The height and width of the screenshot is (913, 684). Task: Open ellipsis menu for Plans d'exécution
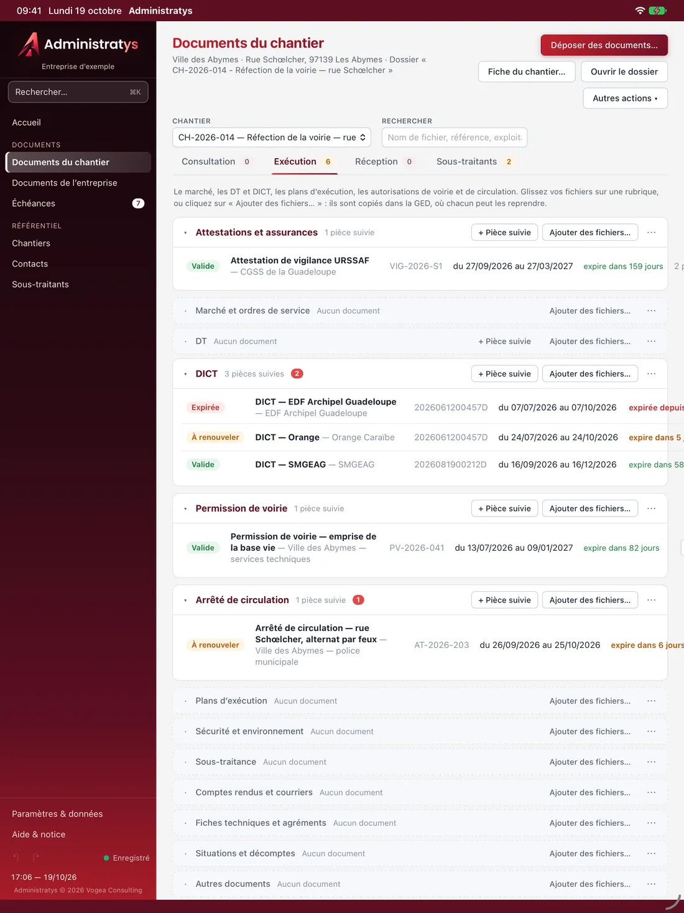coord(652,701)
